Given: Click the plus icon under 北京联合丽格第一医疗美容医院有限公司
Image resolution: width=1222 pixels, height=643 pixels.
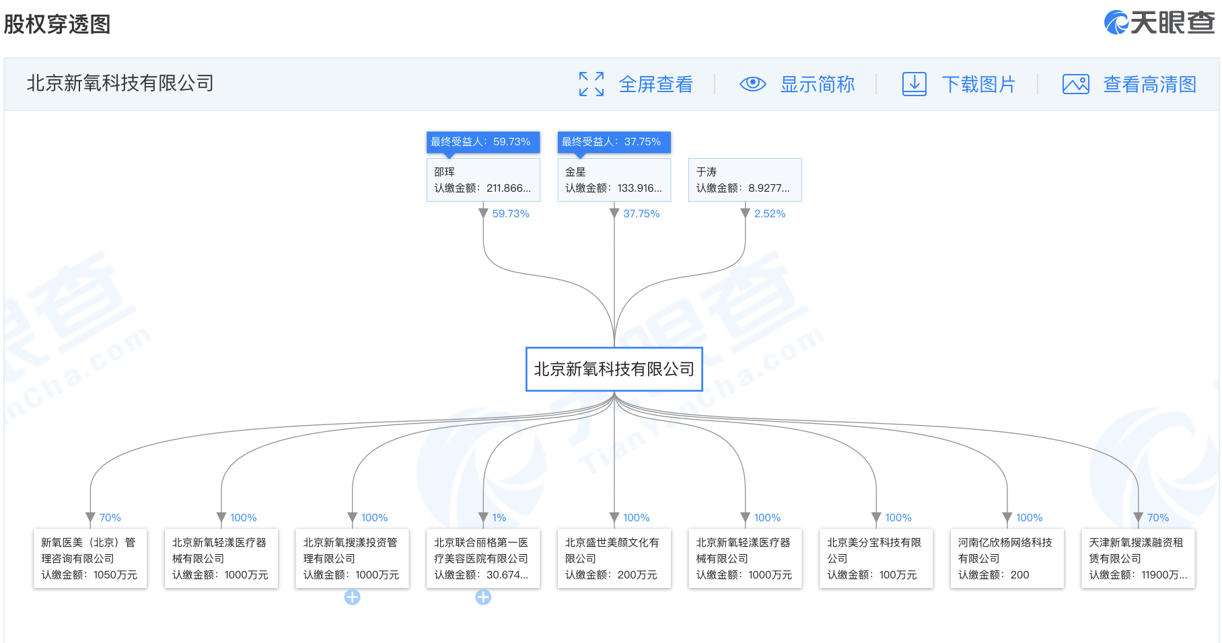Looking at the screenshot, I should (483, 597).
